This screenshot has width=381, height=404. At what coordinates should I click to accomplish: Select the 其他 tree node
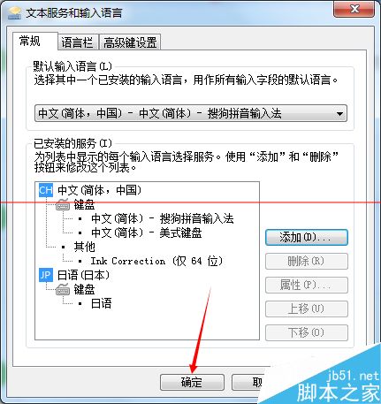coord(84,247)
